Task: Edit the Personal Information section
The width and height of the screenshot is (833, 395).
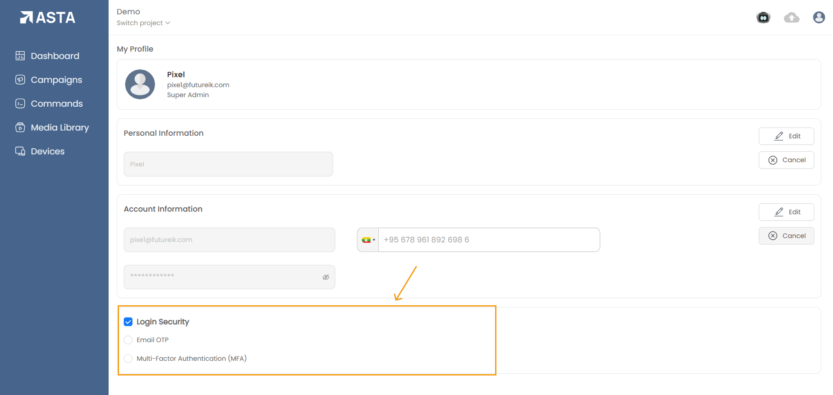Action: 786,136
